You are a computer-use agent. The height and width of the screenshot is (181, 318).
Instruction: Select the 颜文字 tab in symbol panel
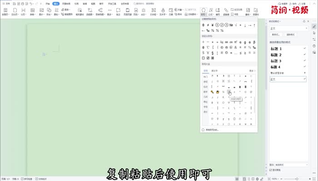pyautogui.click(x=214, y=71)
